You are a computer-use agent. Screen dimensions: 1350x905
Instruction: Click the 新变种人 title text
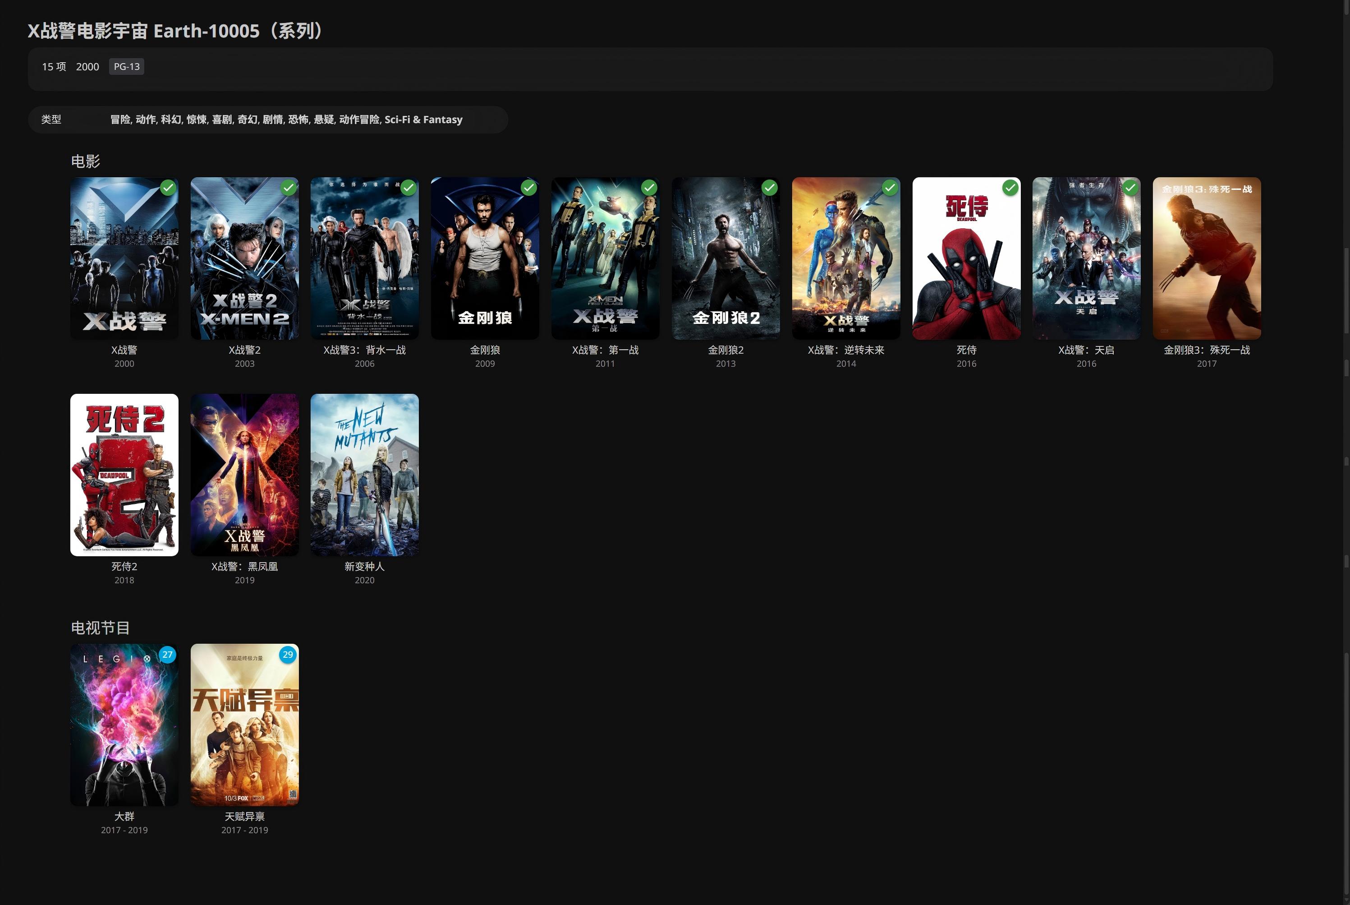point(365,566)
